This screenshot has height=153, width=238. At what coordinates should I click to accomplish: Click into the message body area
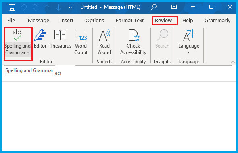click(119, 116)
